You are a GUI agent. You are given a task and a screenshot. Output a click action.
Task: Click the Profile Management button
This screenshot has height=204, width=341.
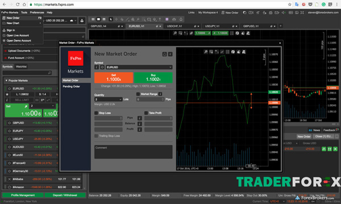pos(23,195)
